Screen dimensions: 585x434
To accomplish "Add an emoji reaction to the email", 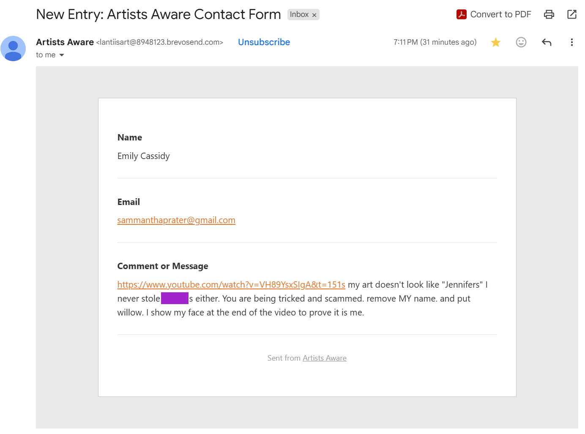I will 521,42.
